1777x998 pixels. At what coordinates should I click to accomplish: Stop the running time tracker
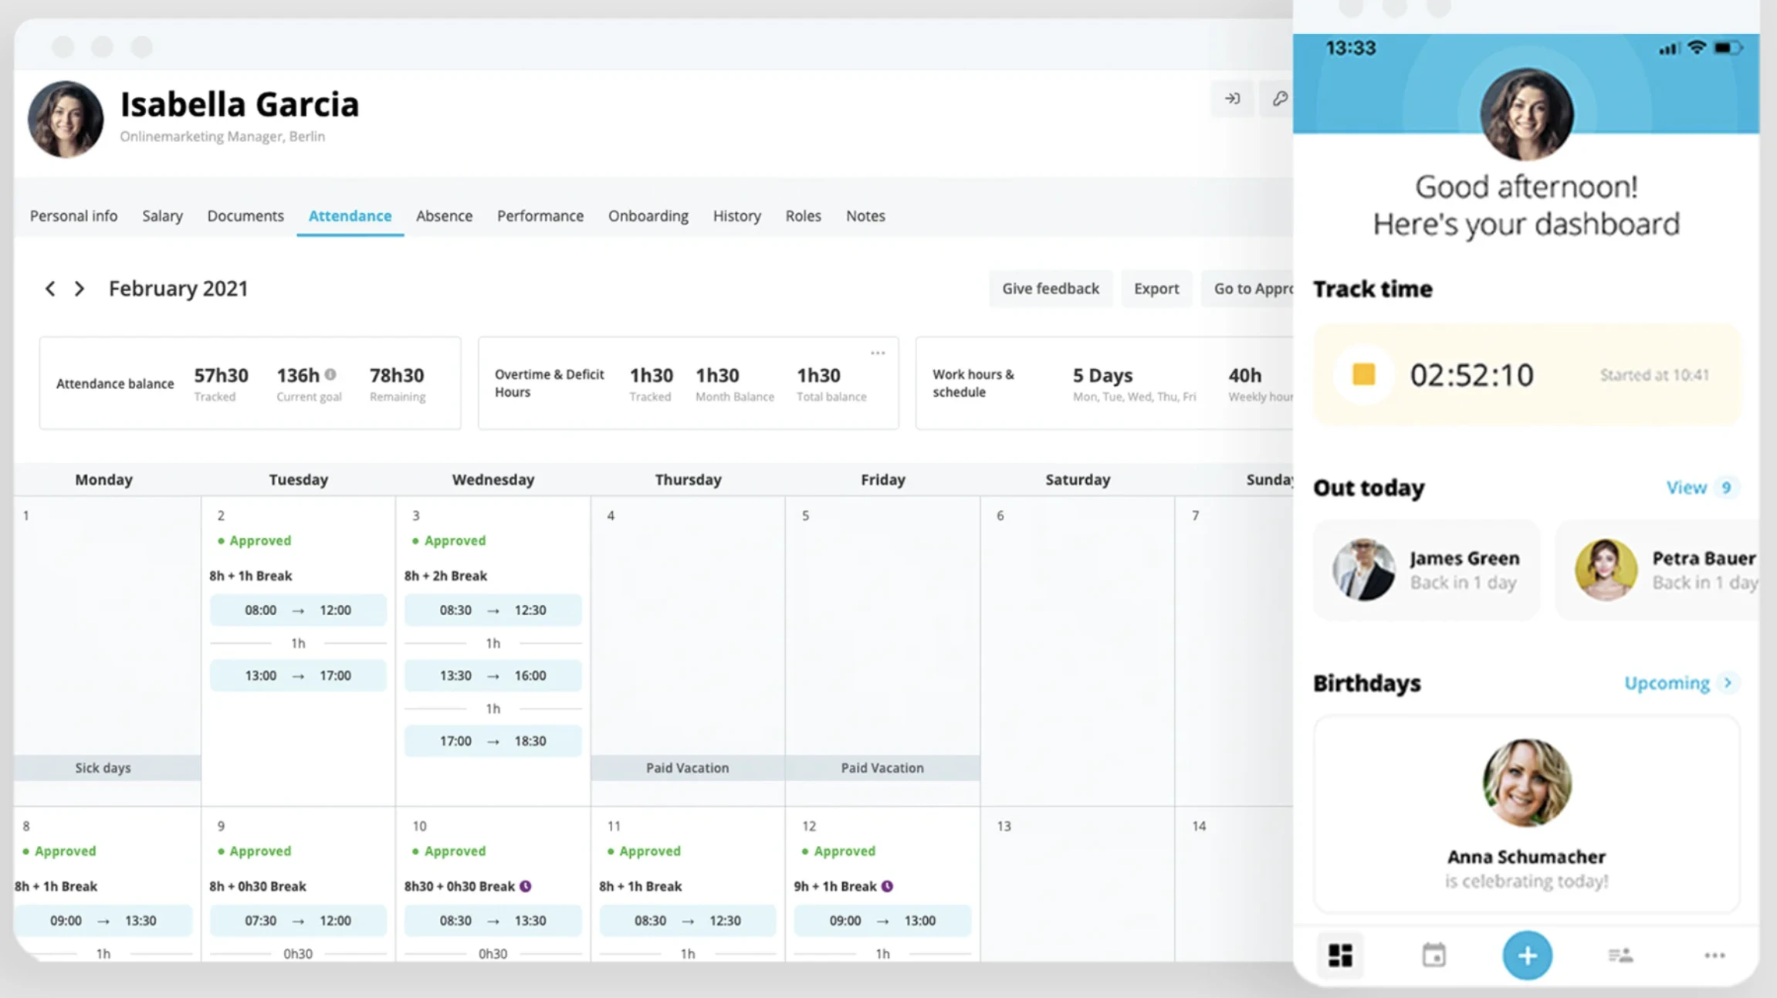tap(1363, 374)
